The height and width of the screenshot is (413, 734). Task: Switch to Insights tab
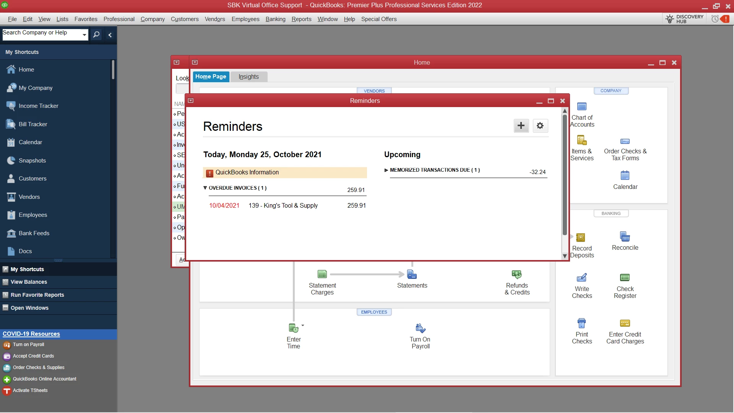click(x=249, y=76)
